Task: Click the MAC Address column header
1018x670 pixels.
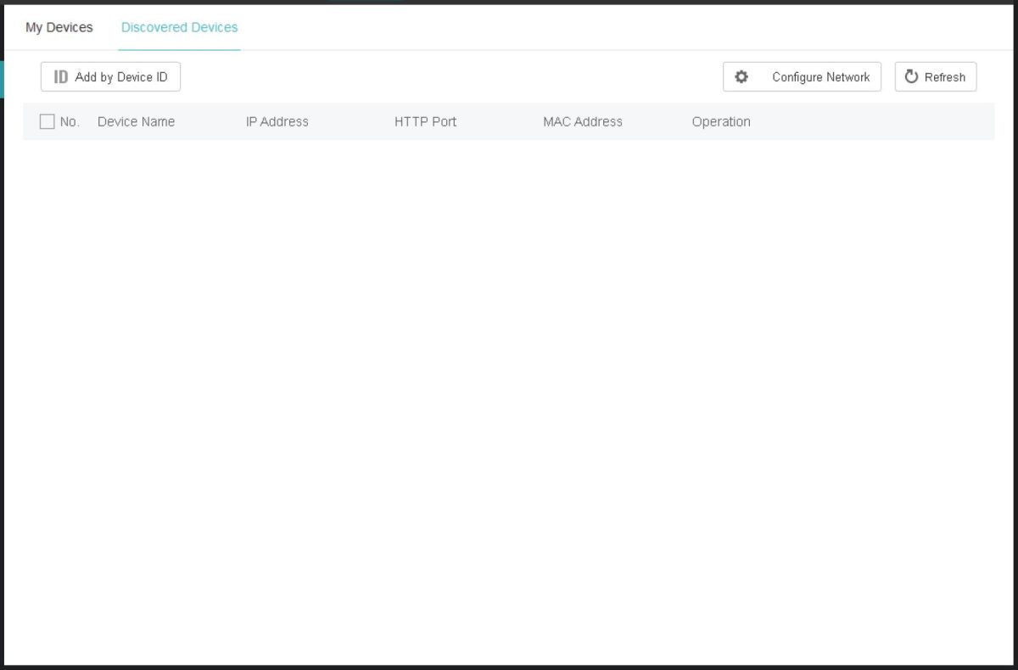Action: pyautogui.click(x=582, y=121)
